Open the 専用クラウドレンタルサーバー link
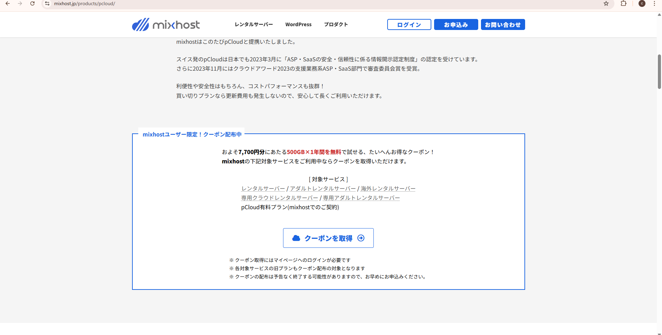 280,198
